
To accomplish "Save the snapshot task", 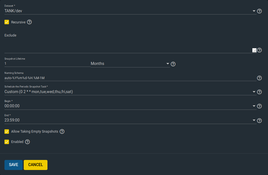I will click(x=13, y=165).
